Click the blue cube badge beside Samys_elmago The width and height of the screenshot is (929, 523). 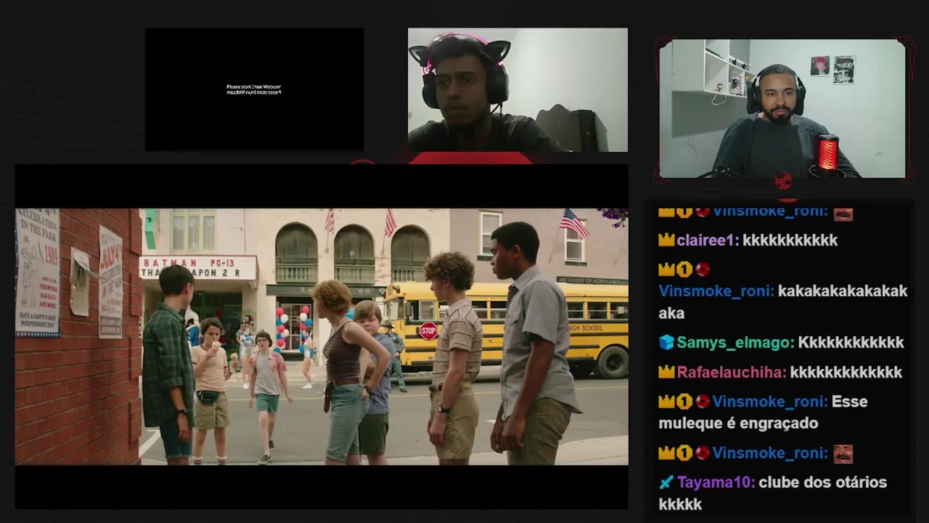tap(667, 342)
